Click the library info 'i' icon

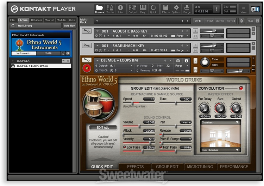click(63, 53)
